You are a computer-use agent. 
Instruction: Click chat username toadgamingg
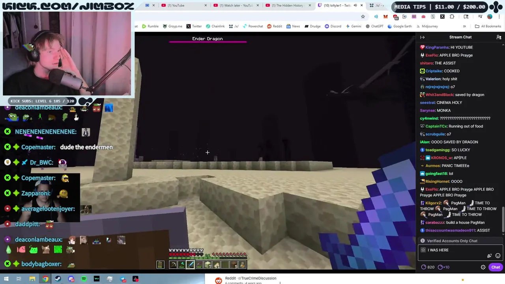tap(438, 150)
